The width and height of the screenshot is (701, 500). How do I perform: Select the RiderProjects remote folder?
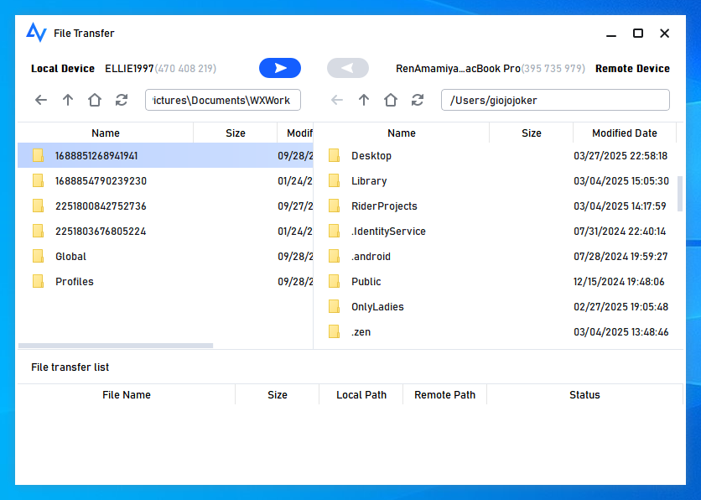(x=384, y=206)
